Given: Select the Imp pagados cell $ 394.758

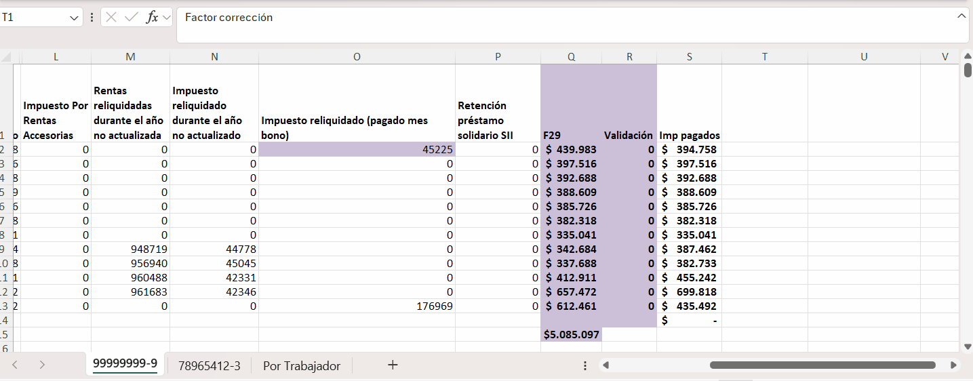Looking at the screenshot, I should coord(689,149).
